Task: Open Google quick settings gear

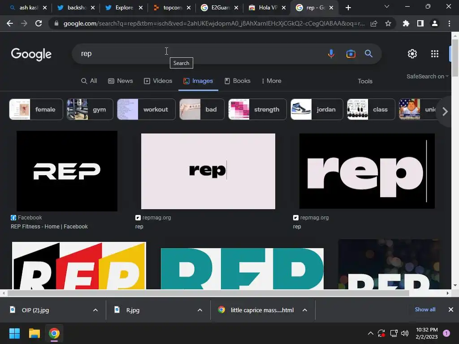Action: point(412,54)
